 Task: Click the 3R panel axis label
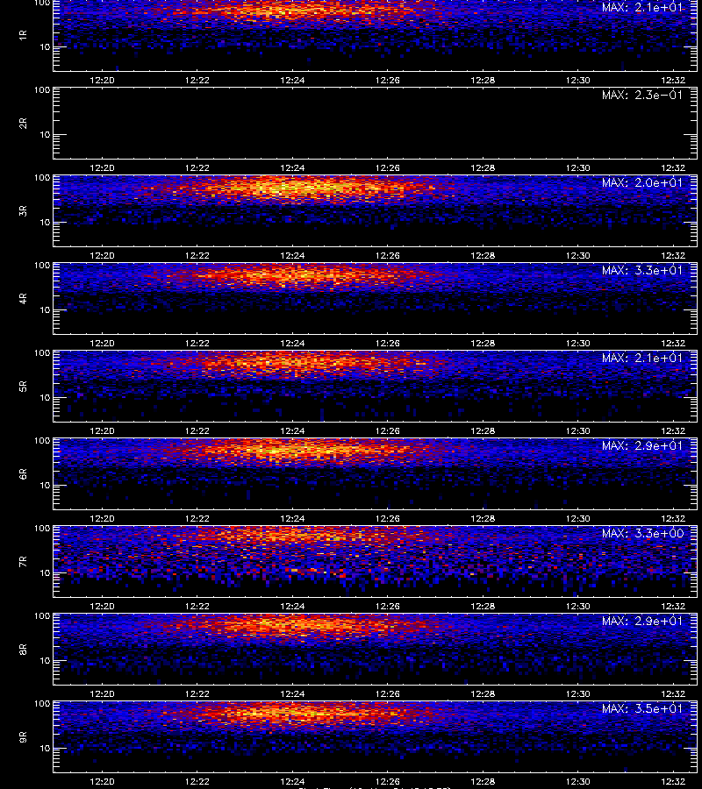pos(23,210)
